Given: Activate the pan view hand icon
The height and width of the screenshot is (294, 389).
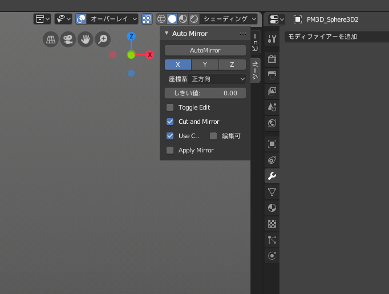Looking at the screenshot, I should (86, 39).
